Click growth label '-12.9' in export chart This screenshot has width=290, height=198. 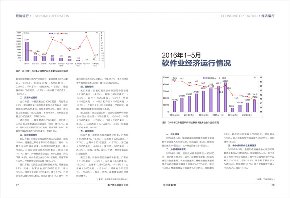(96, 55)
